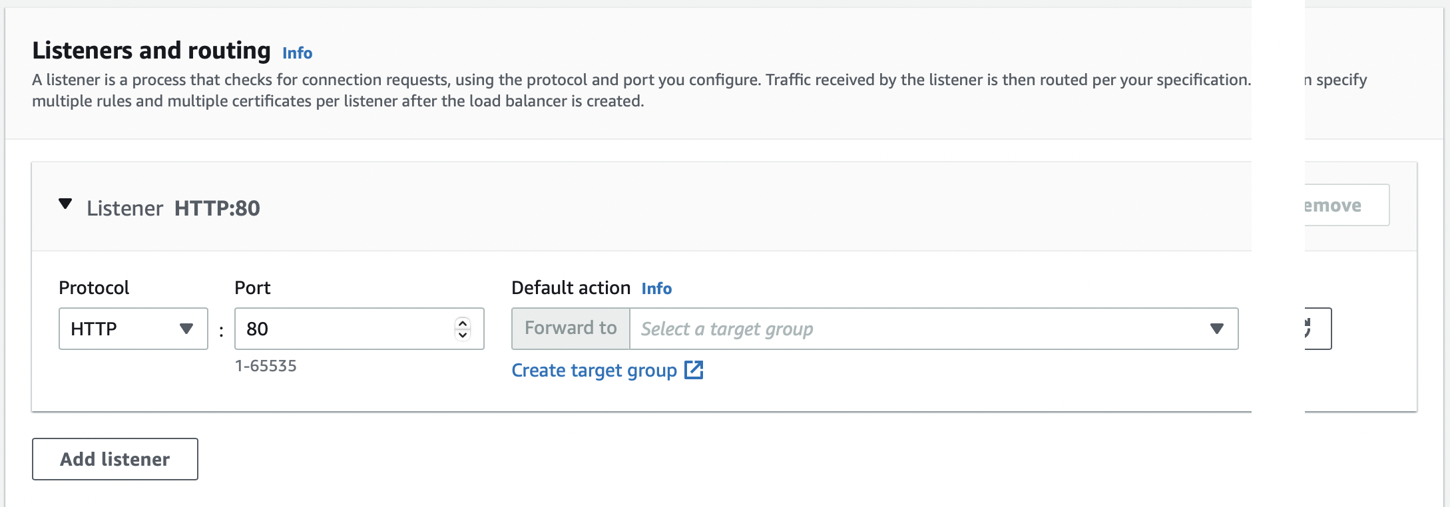Open the Default action Info link
The width and height of the screenshot is (1450, 507).
click(656, 288)
